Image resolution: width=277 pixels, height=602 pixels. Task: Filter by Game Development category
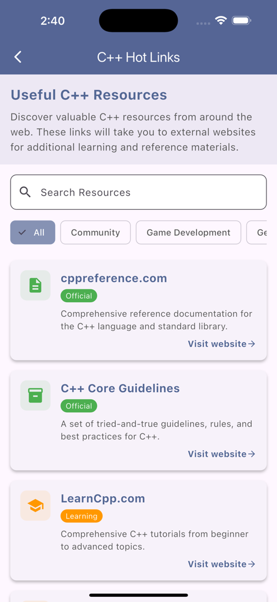click(x=188, y=232)
